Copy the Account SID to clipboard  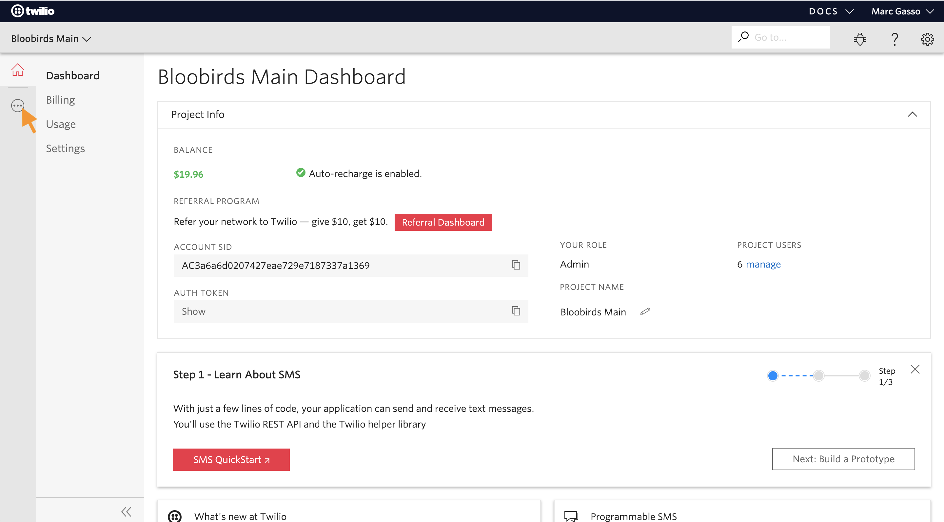tap(516, 265)
